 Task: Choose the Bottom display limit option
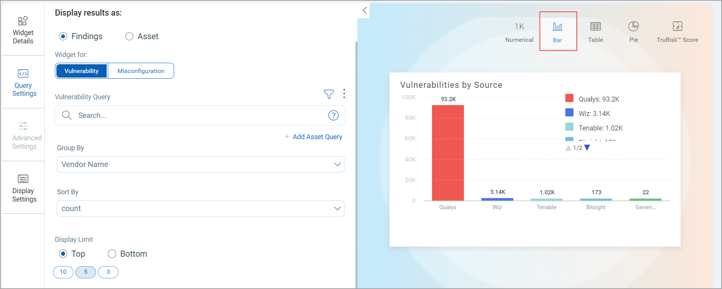click(x=112, y=254)
